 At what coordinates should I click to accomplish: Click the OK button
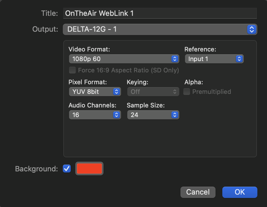tap(240, 192)
